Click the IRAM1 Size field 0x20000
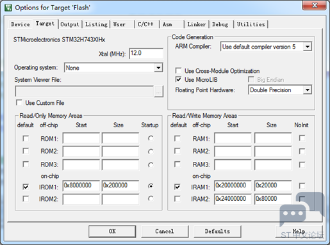330x245 pixels. point(273,186)
